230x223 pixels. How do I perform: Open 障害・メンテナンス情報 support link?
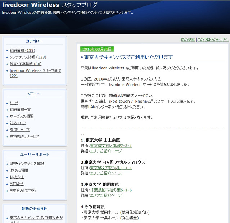pos(27,164)
